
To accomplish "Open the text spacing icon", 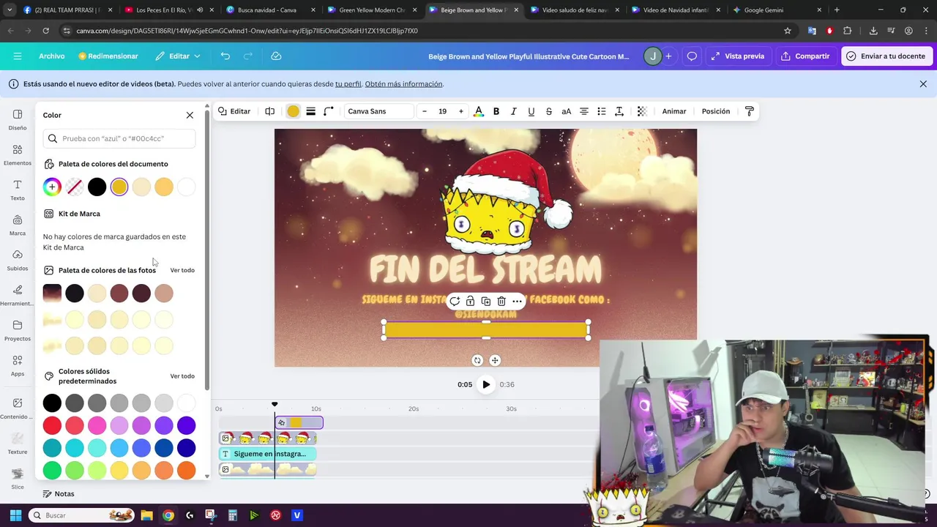I will point(619,111).
